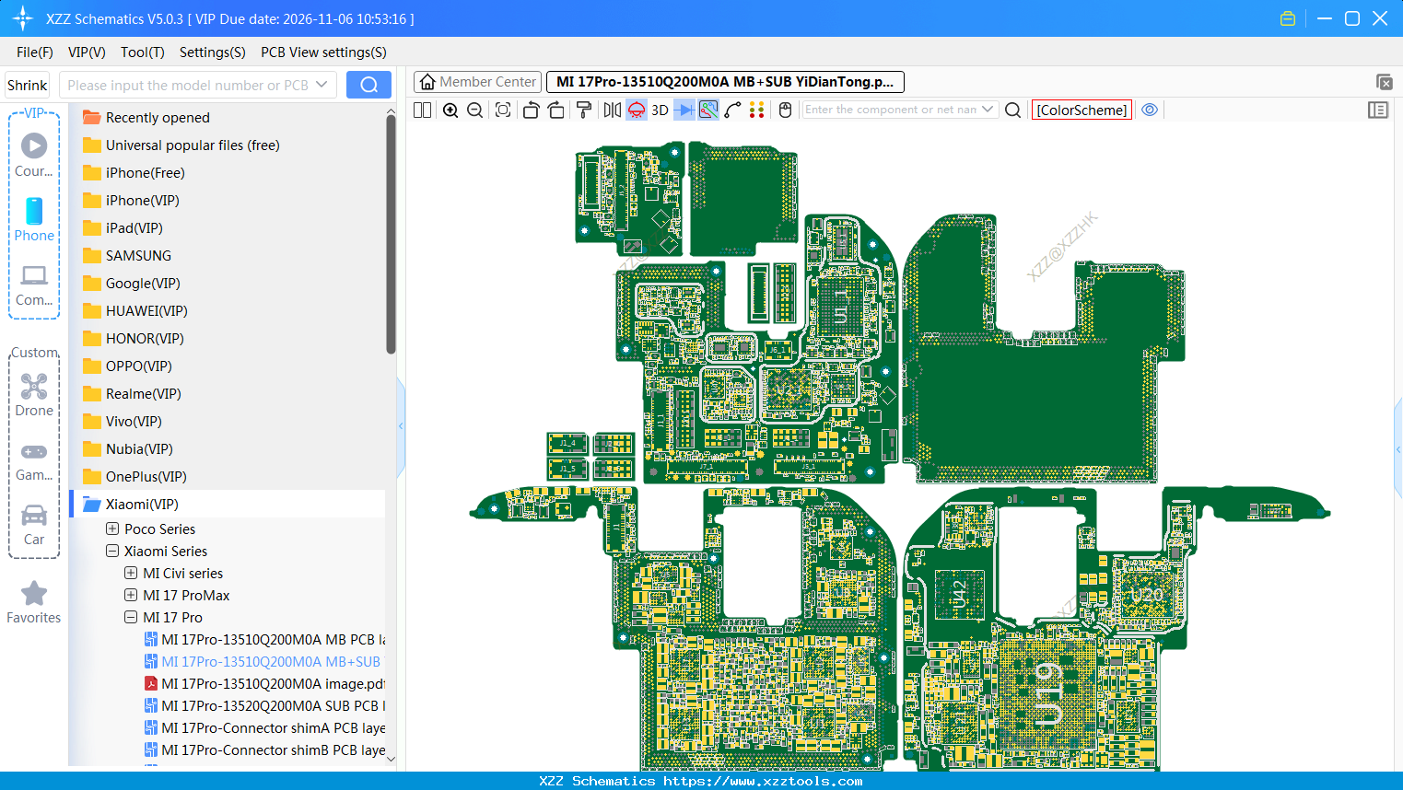
Task: Switch to the Member Center tab
Action: click(478, 82)
